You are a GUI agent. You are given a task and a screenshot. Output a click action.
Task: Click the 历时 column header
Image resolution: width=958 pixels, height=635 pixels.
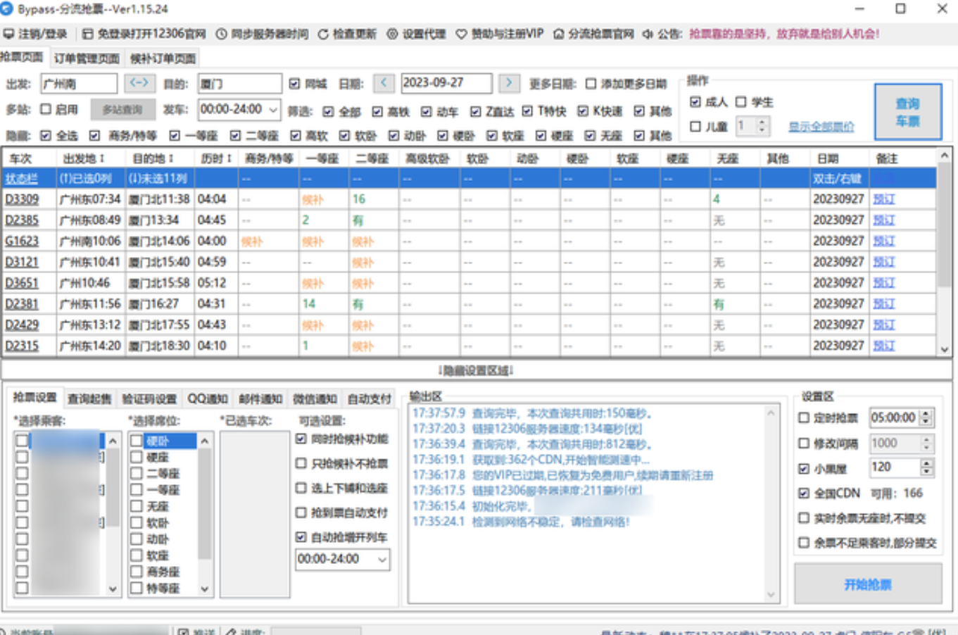tap(217, 158)
